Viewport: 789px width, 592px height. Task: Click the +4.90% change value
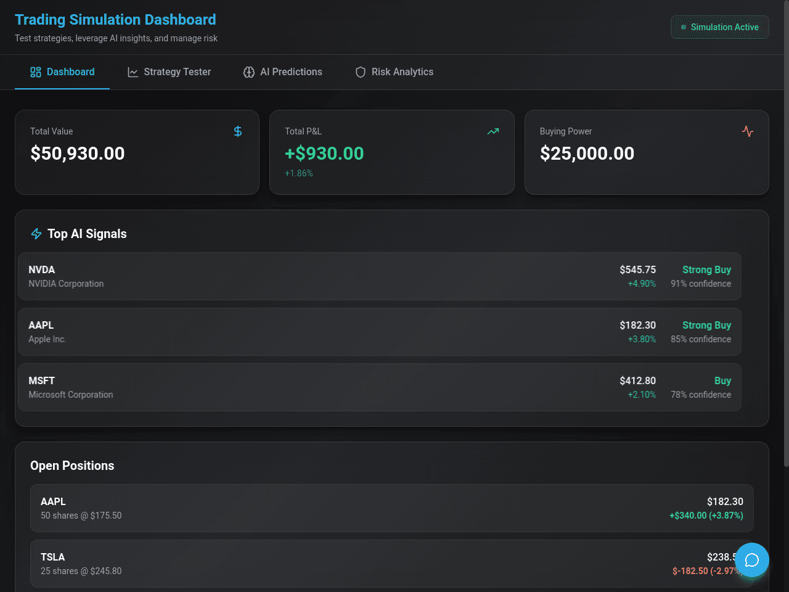(x=642, y=284)
